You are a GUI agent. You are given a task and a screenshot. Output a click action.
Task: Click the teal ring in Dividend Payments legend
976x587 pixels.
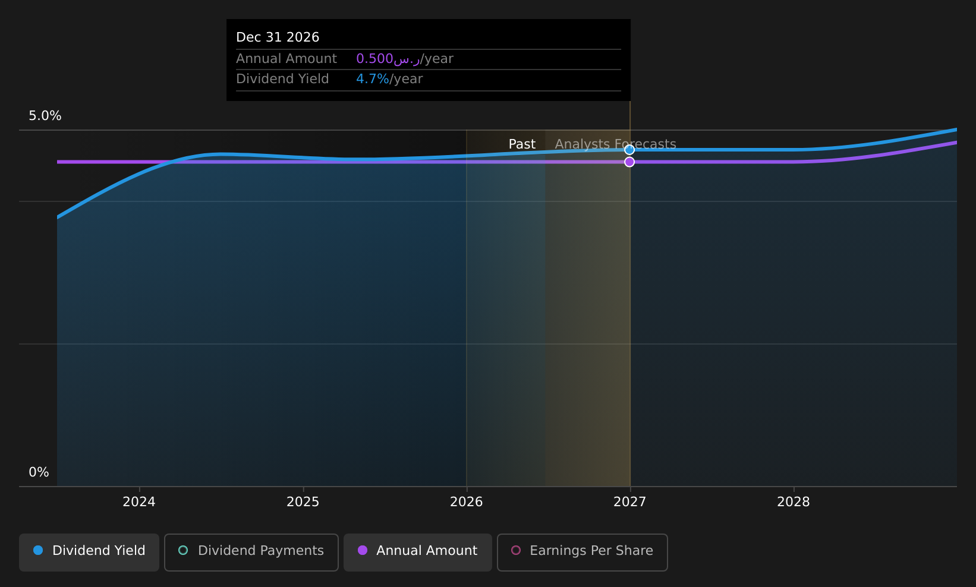point(183,550)
